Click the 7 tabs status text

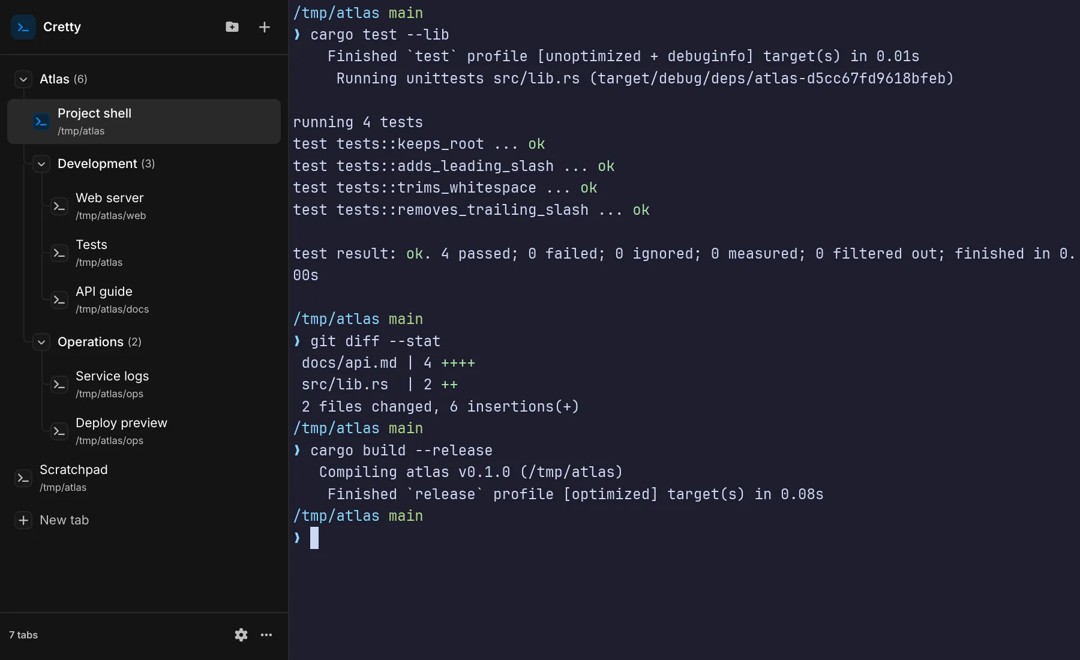click(23, 635)
